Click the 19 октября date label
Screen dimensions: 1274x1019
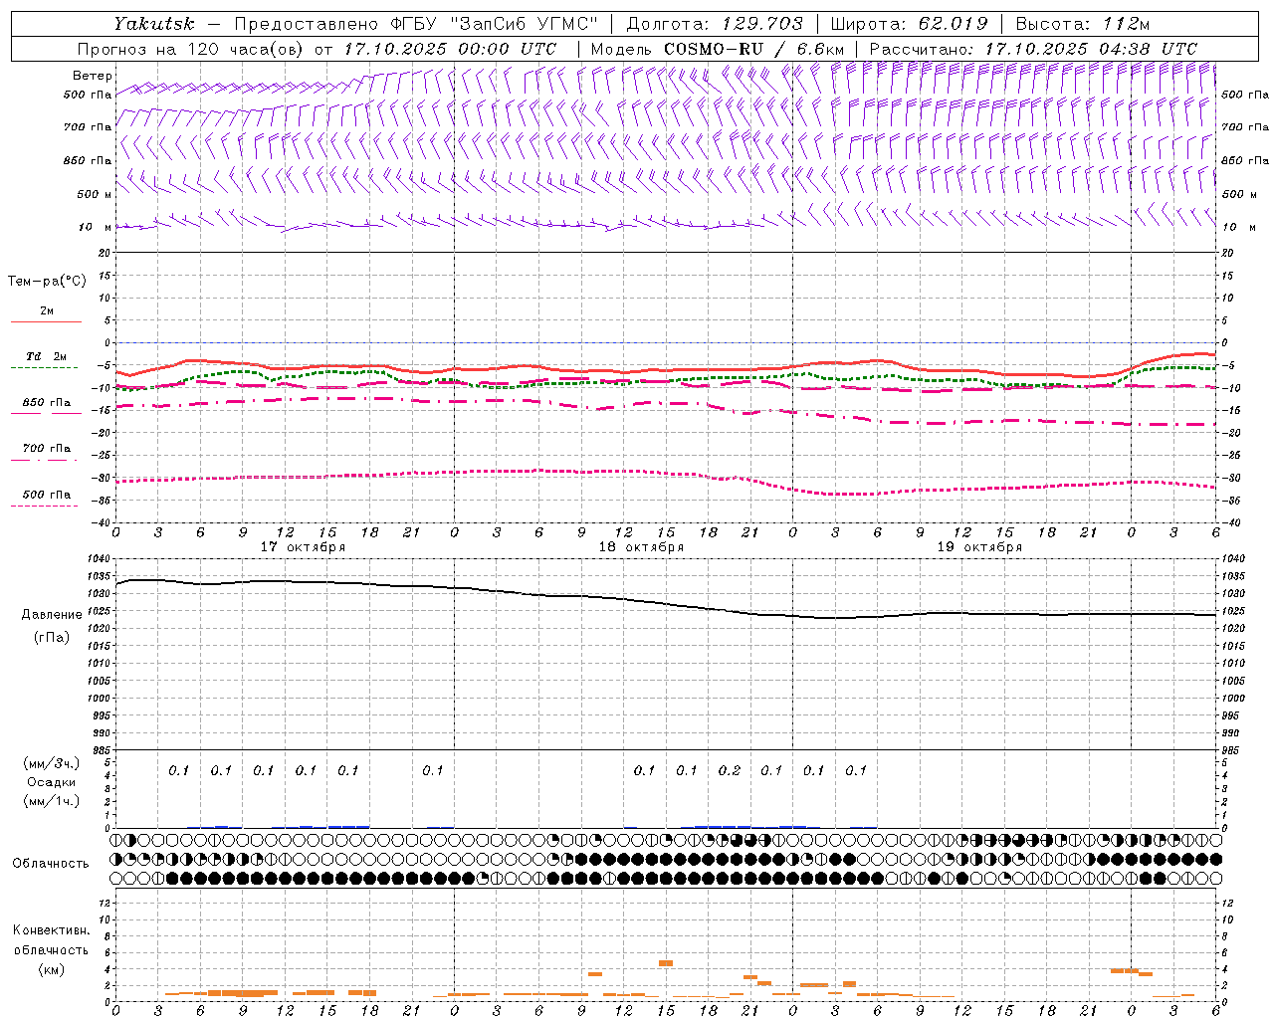tap(979, 547)
